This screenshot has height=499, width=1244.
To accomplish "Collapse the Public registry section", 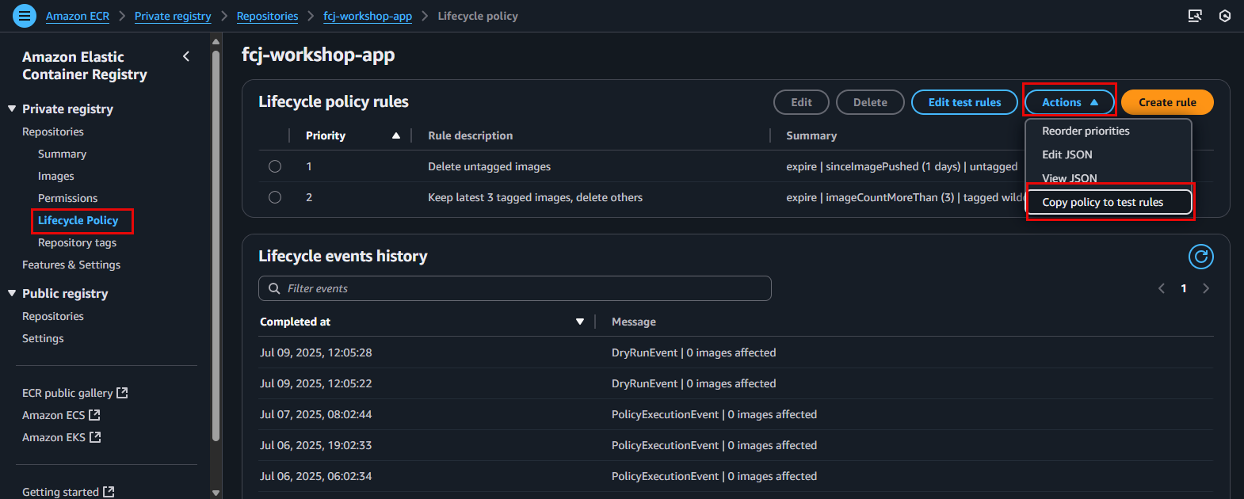I will [x=12, y=293].
